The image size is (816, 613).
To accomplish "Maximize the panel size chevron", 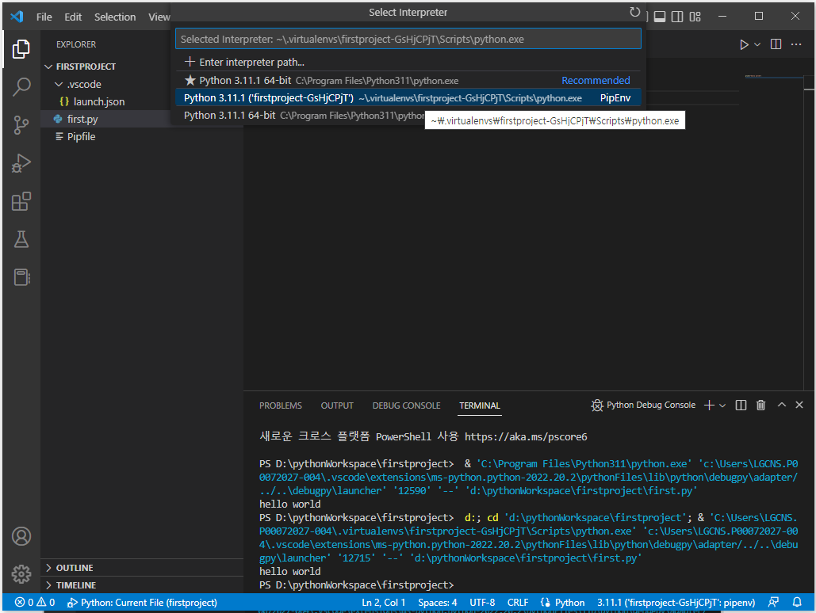I will click(782, 405).
